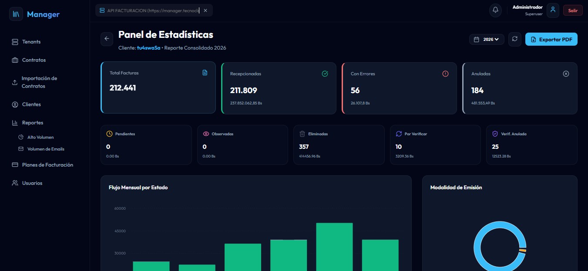
Task: Click the Manager logo icon
Action: point(16,14)
